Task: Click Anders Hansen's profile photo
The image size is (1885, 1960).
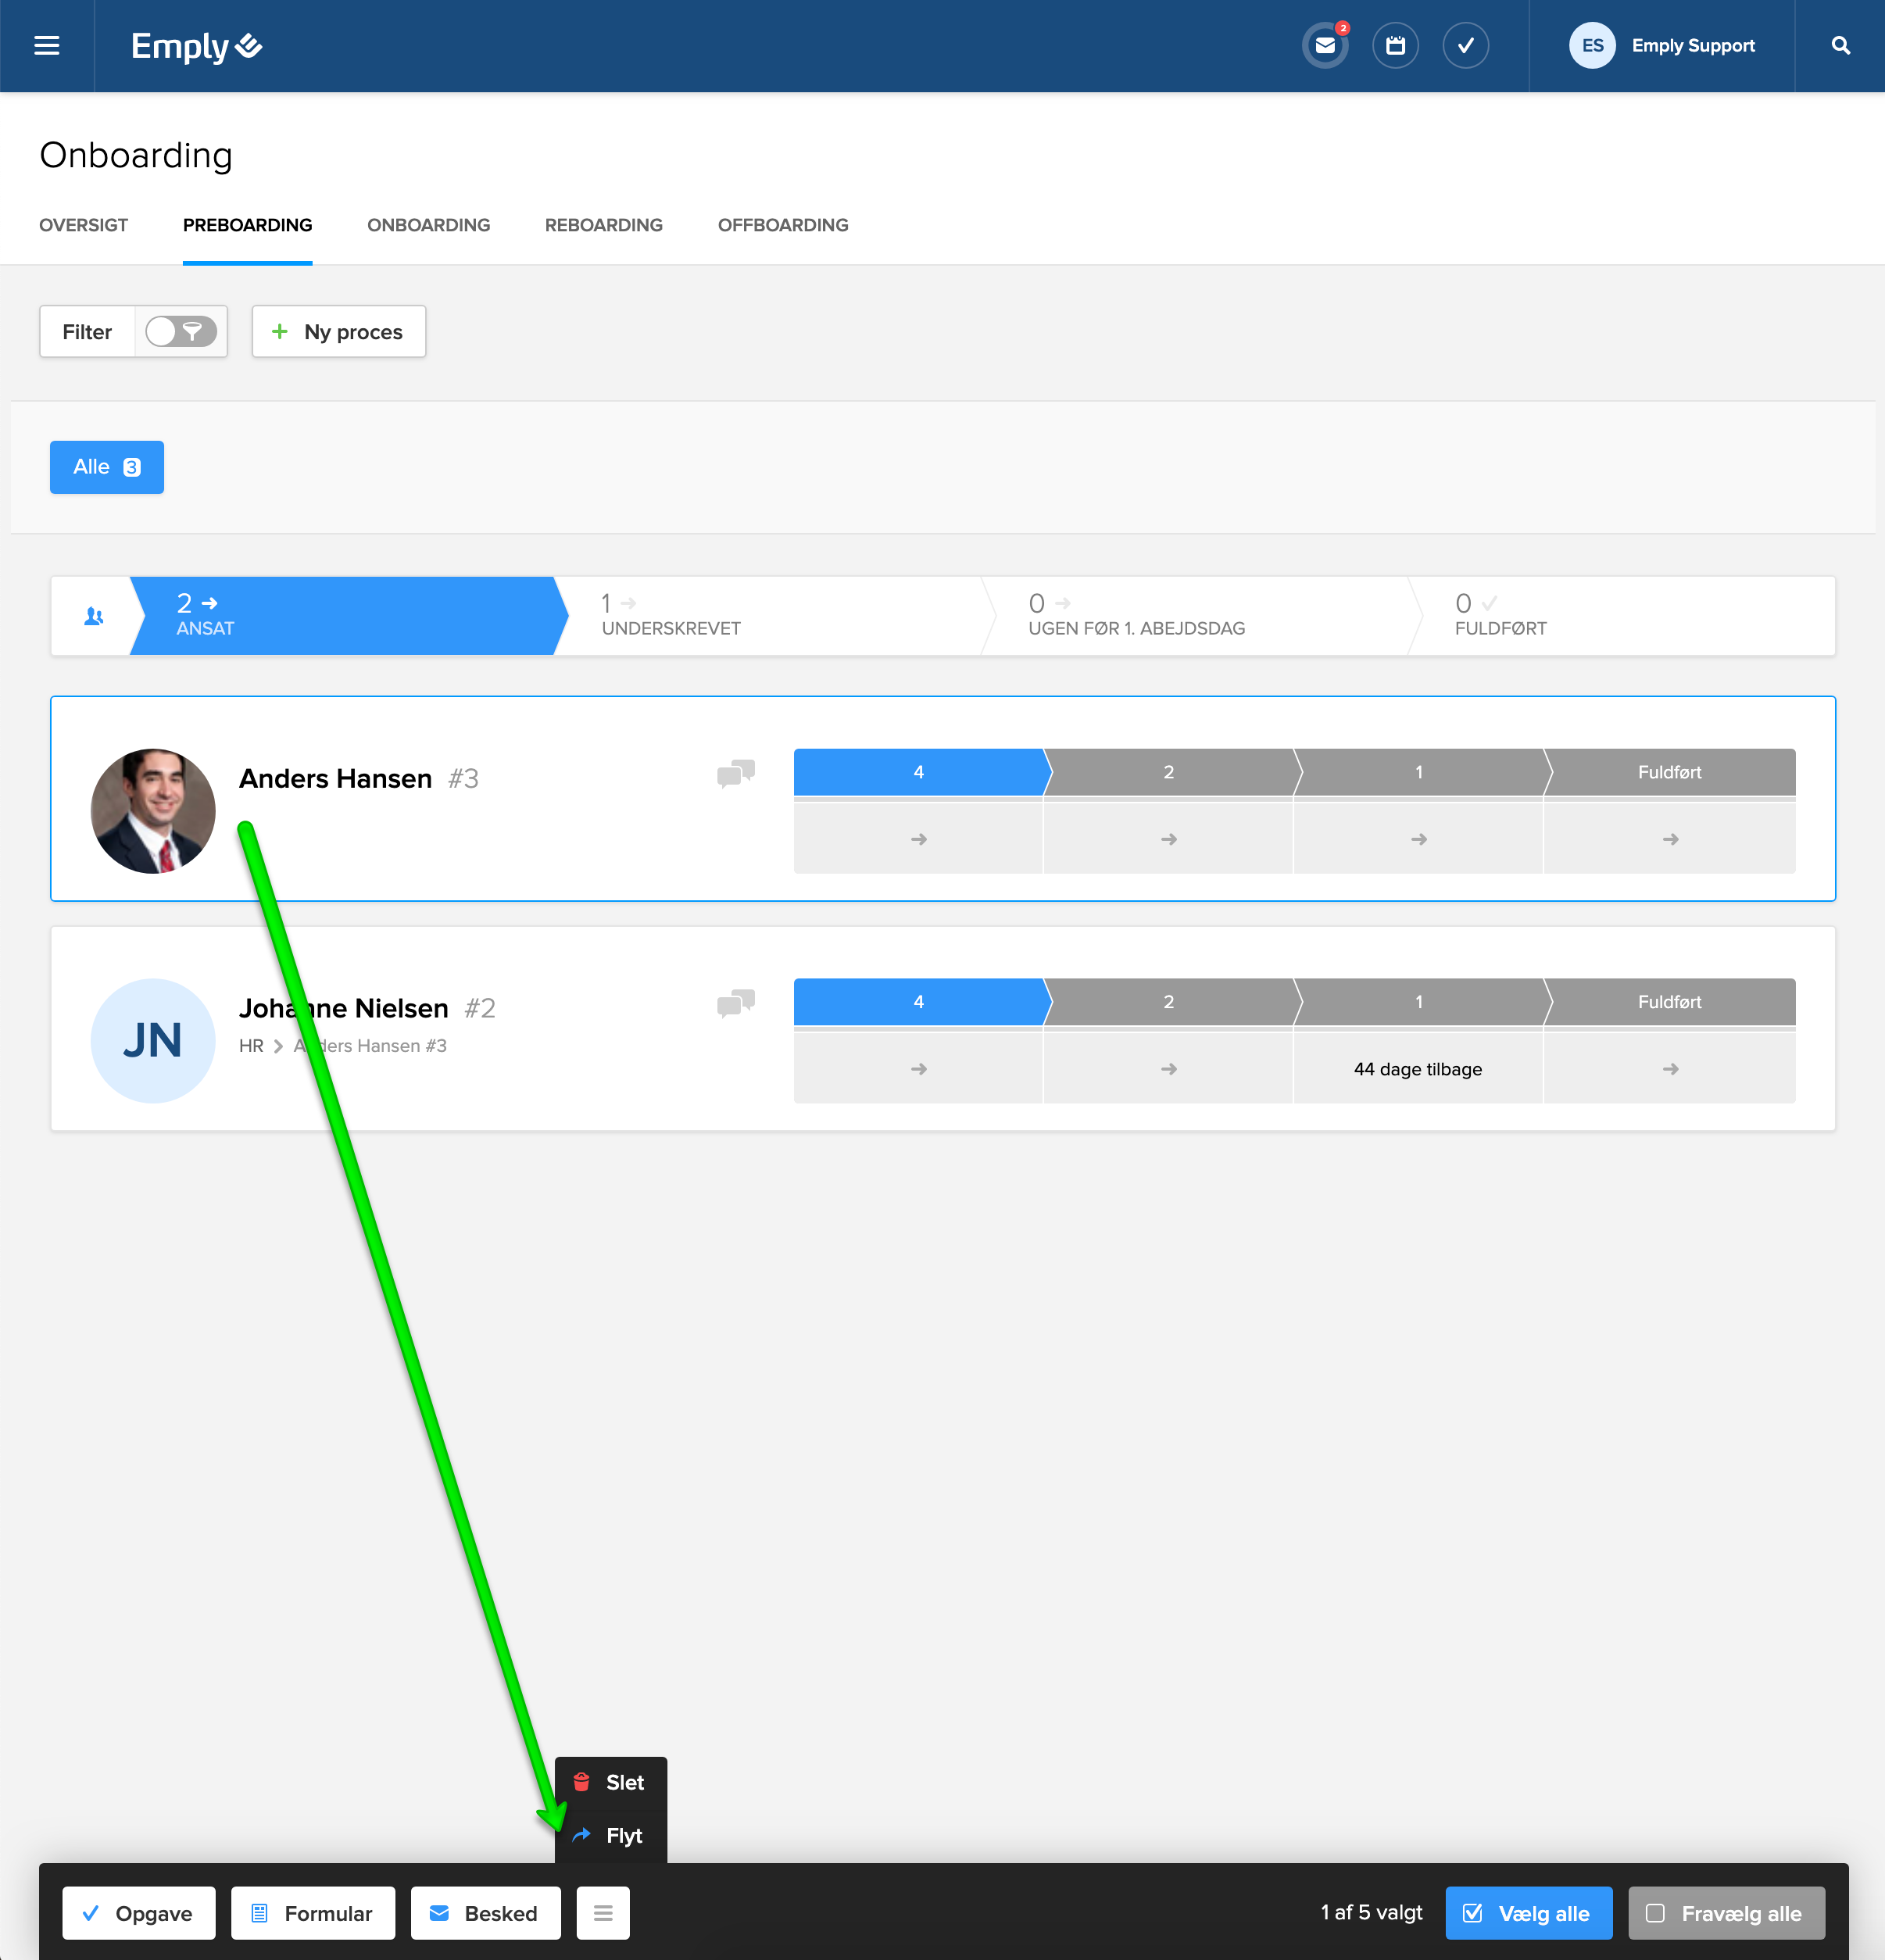Action: click(x=153, y=811)
